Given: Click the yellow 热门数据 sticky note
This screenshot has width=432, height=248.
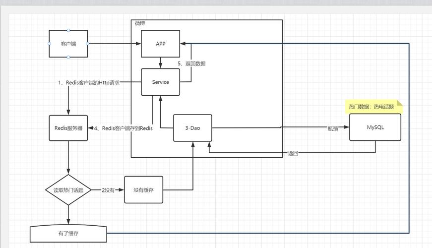Looking at the screenshot, I should (x=374, y=107).
